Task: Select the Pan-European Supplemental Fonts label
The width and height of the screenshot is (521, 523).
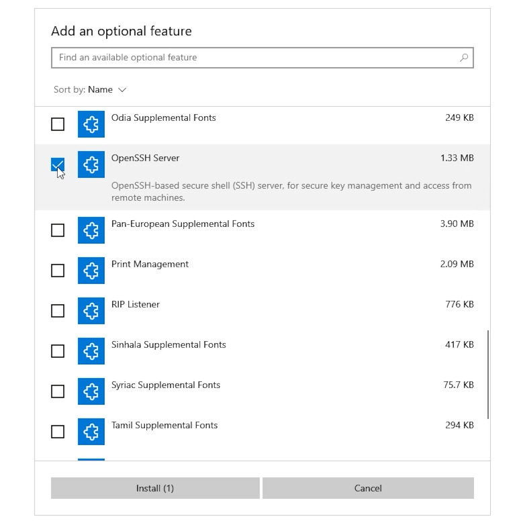Action: point(183,224)
